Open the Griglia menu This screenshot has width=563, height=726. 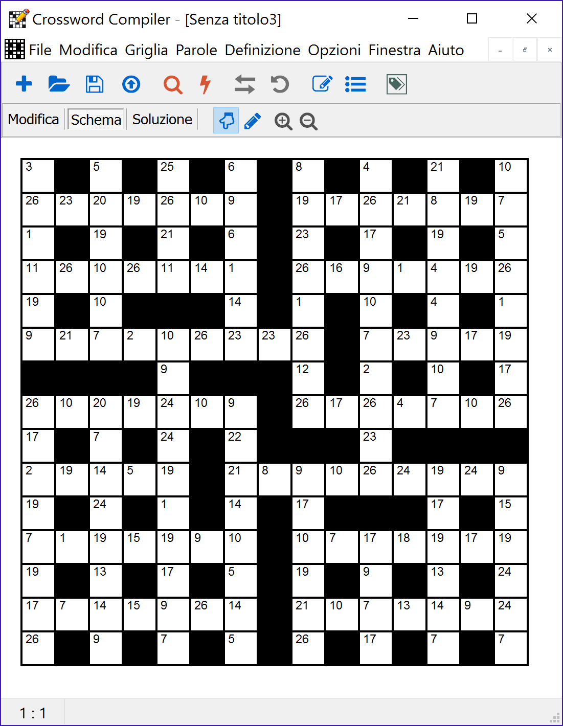pyautogui.click(x=146, y=50)
